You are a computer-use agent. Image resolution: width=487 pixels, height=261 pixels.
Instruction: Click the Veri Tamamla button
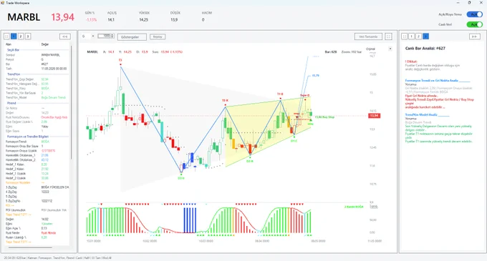(x=368, y=36)
